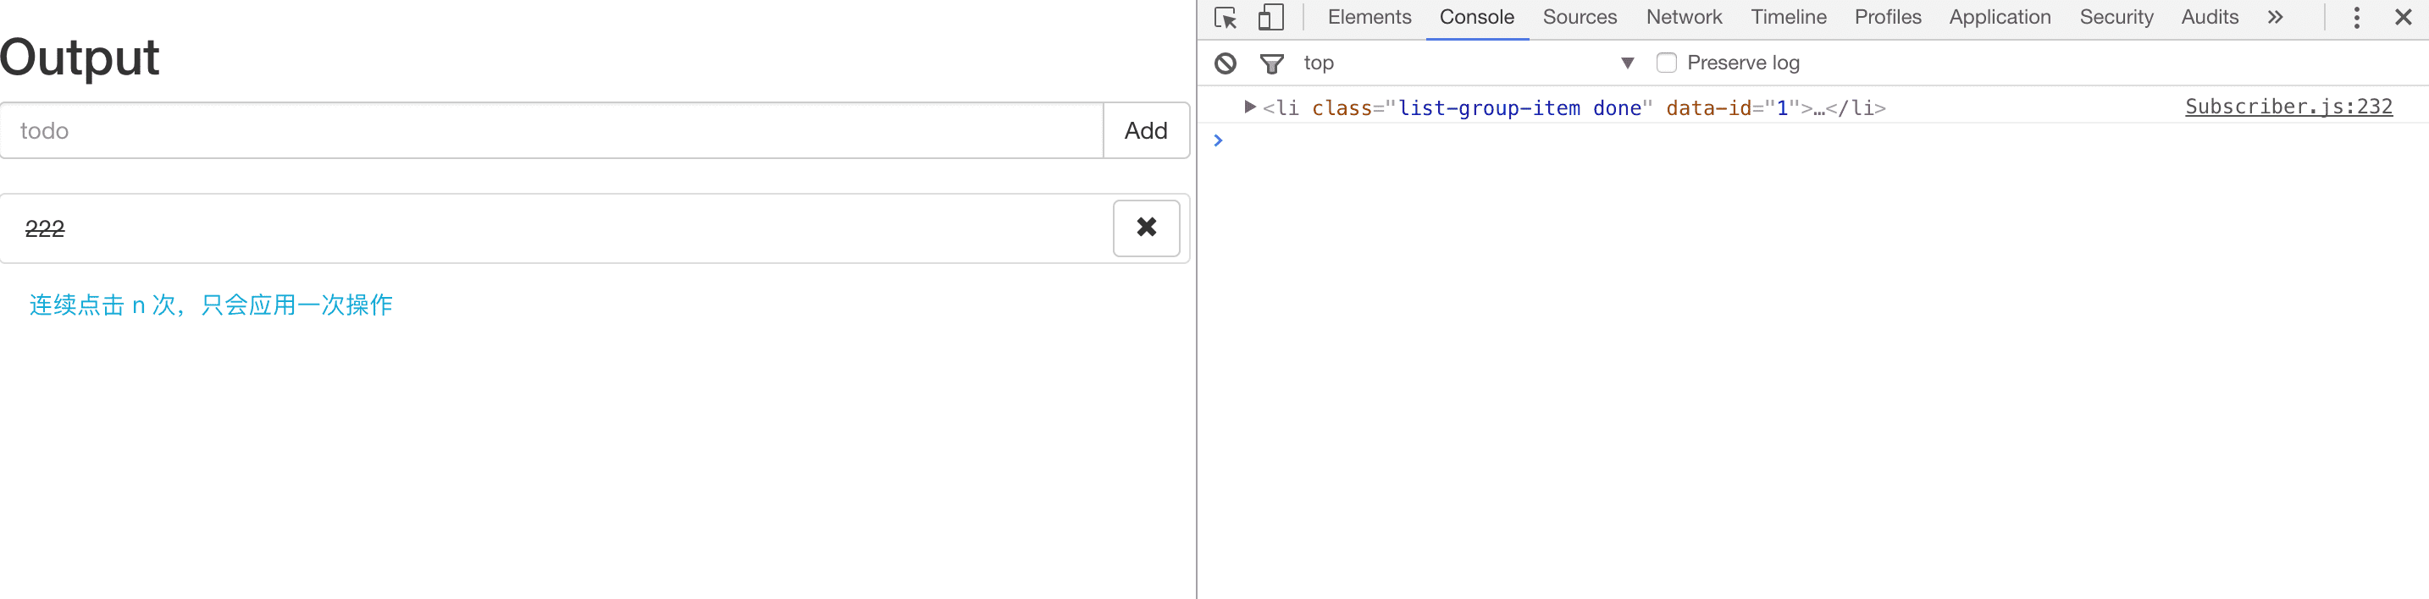Expand the logged li element node
This screenshot has width=2429, height=599.
pos(1249,107)
